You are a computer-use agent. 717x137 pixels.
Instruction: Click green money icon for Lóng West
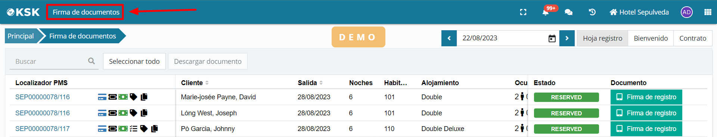(123, 113)
